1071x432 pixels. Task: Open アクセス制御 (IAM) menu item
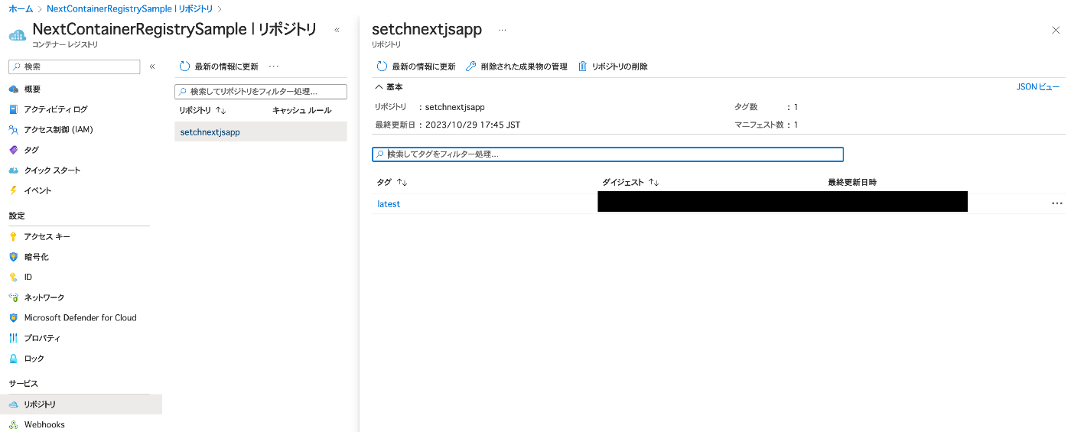(x=58, y=130)
